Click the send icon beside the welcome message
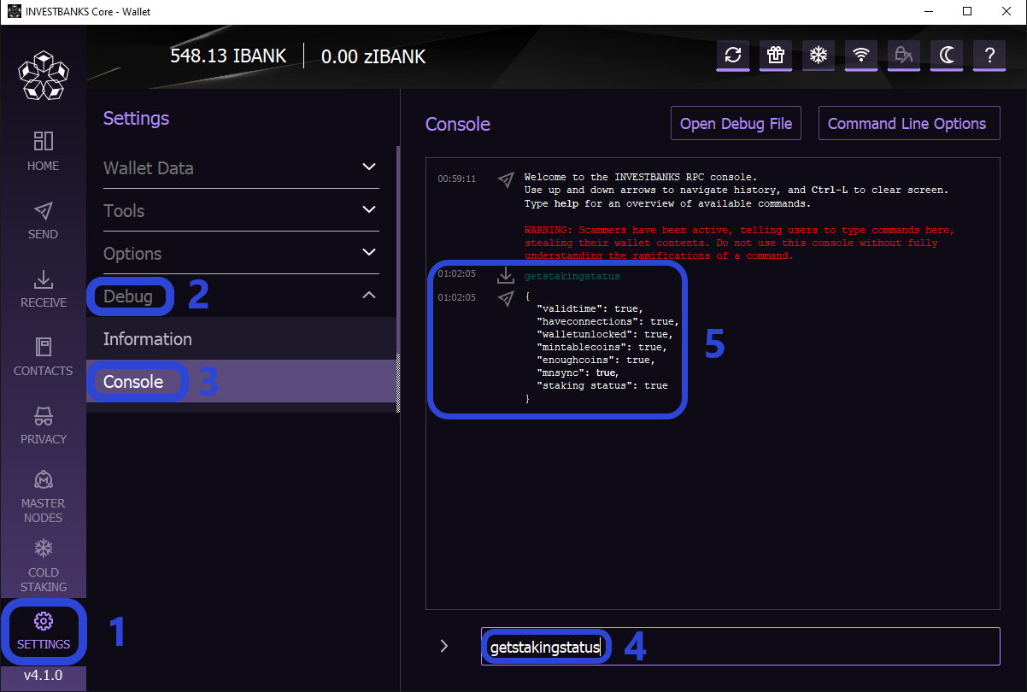 (506, 179)
